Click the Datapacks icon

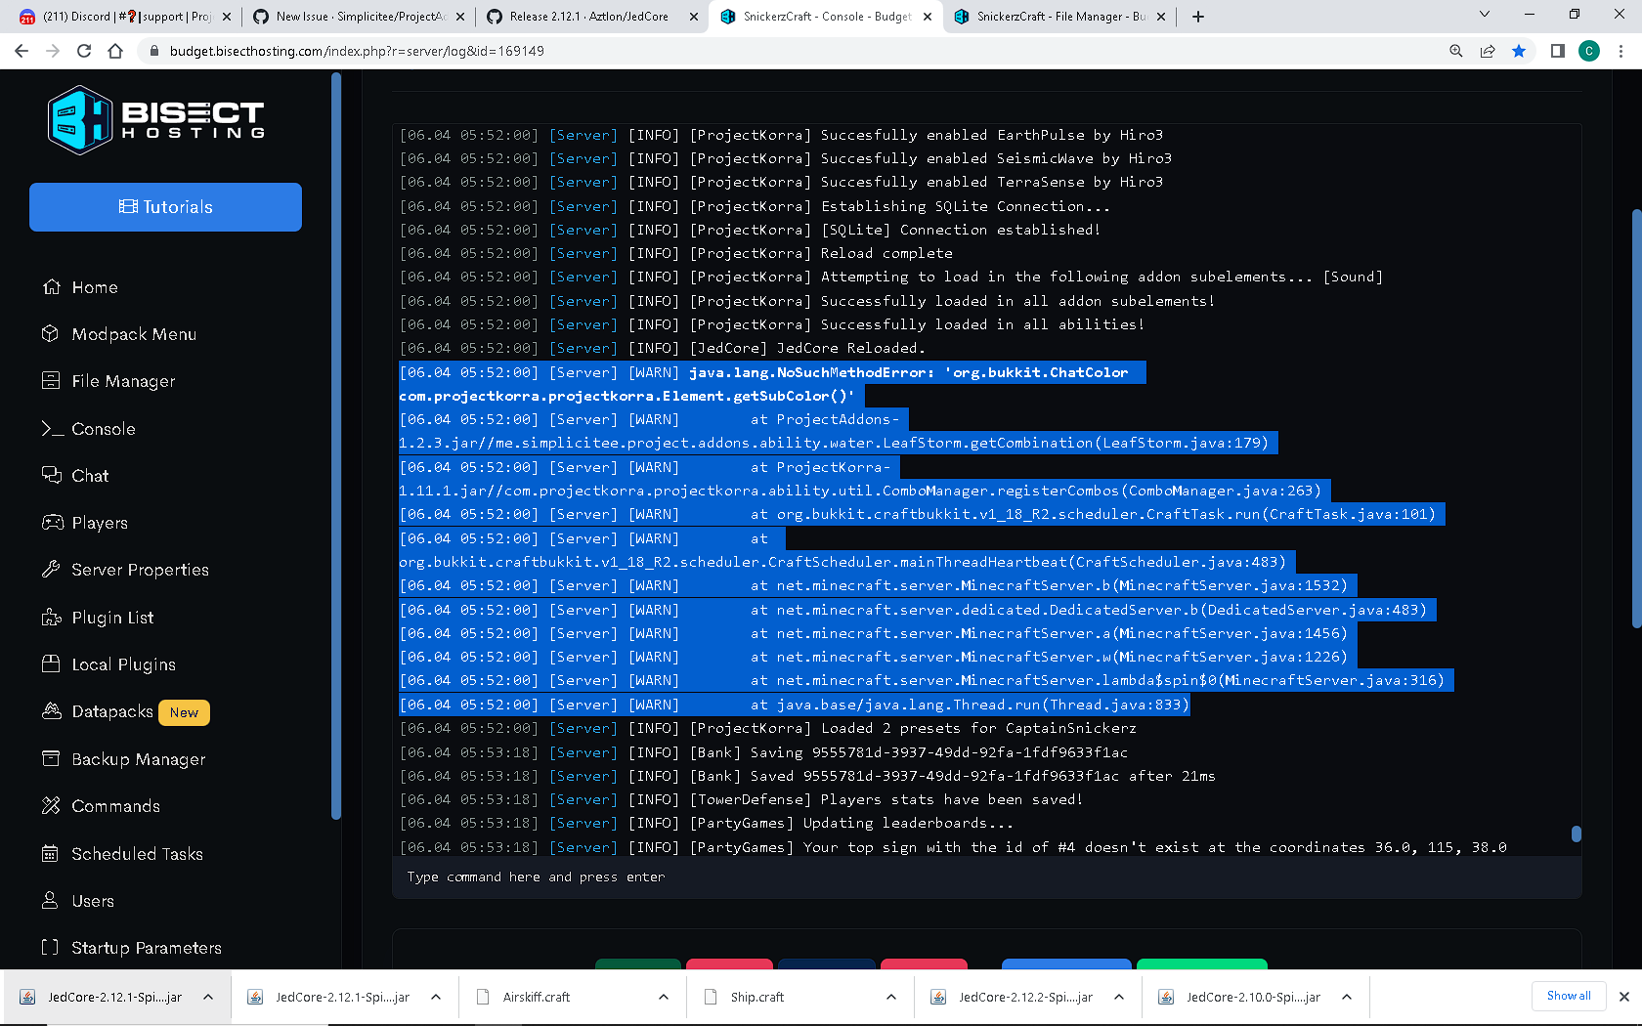point(51,710)
